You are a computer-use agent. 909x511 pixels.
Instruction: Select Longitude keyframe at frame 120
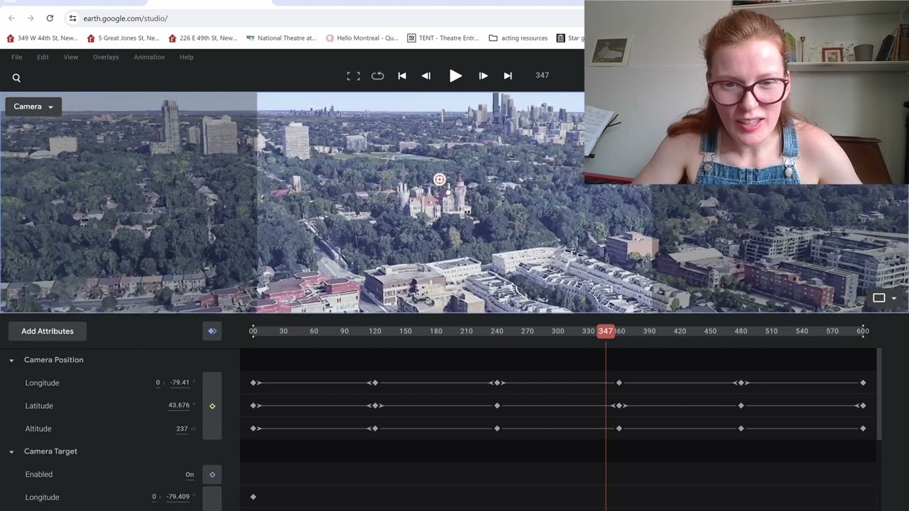point(375,383)
